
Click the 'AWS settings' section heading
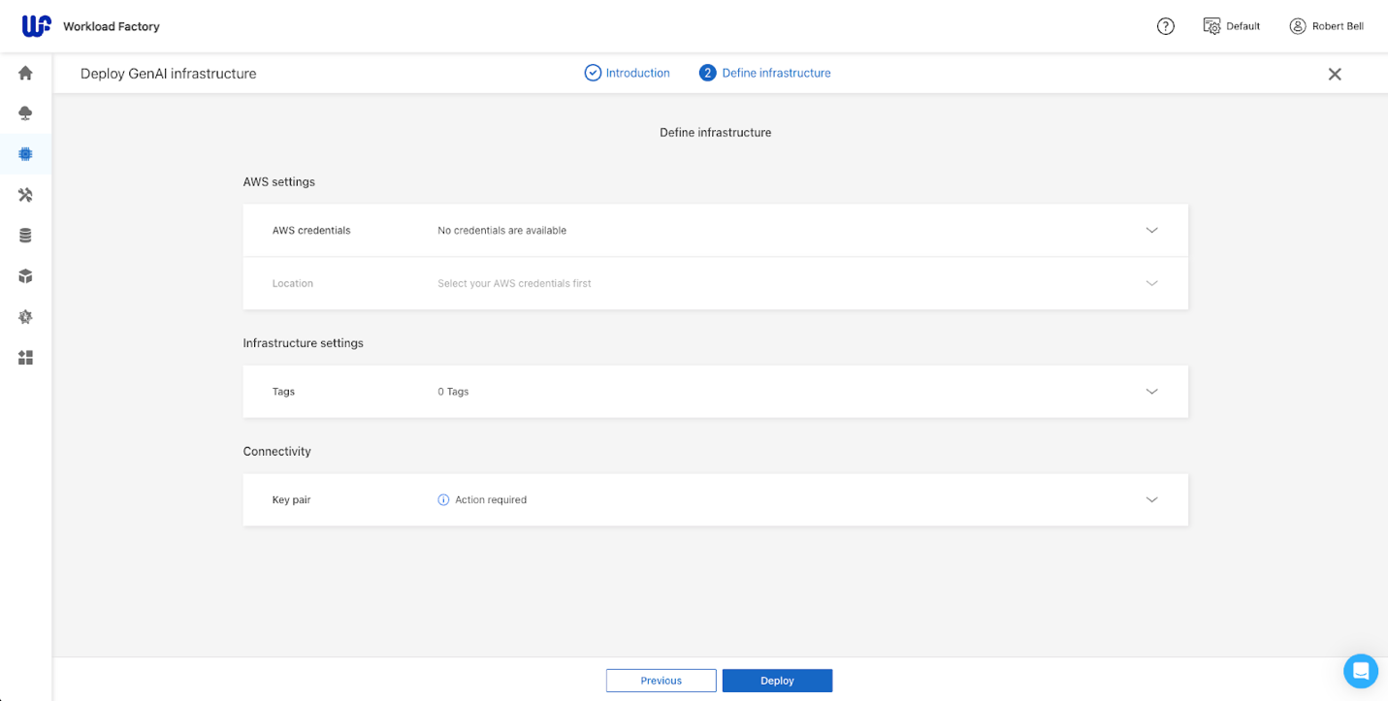pyautogui.click(x=279, y=181)
